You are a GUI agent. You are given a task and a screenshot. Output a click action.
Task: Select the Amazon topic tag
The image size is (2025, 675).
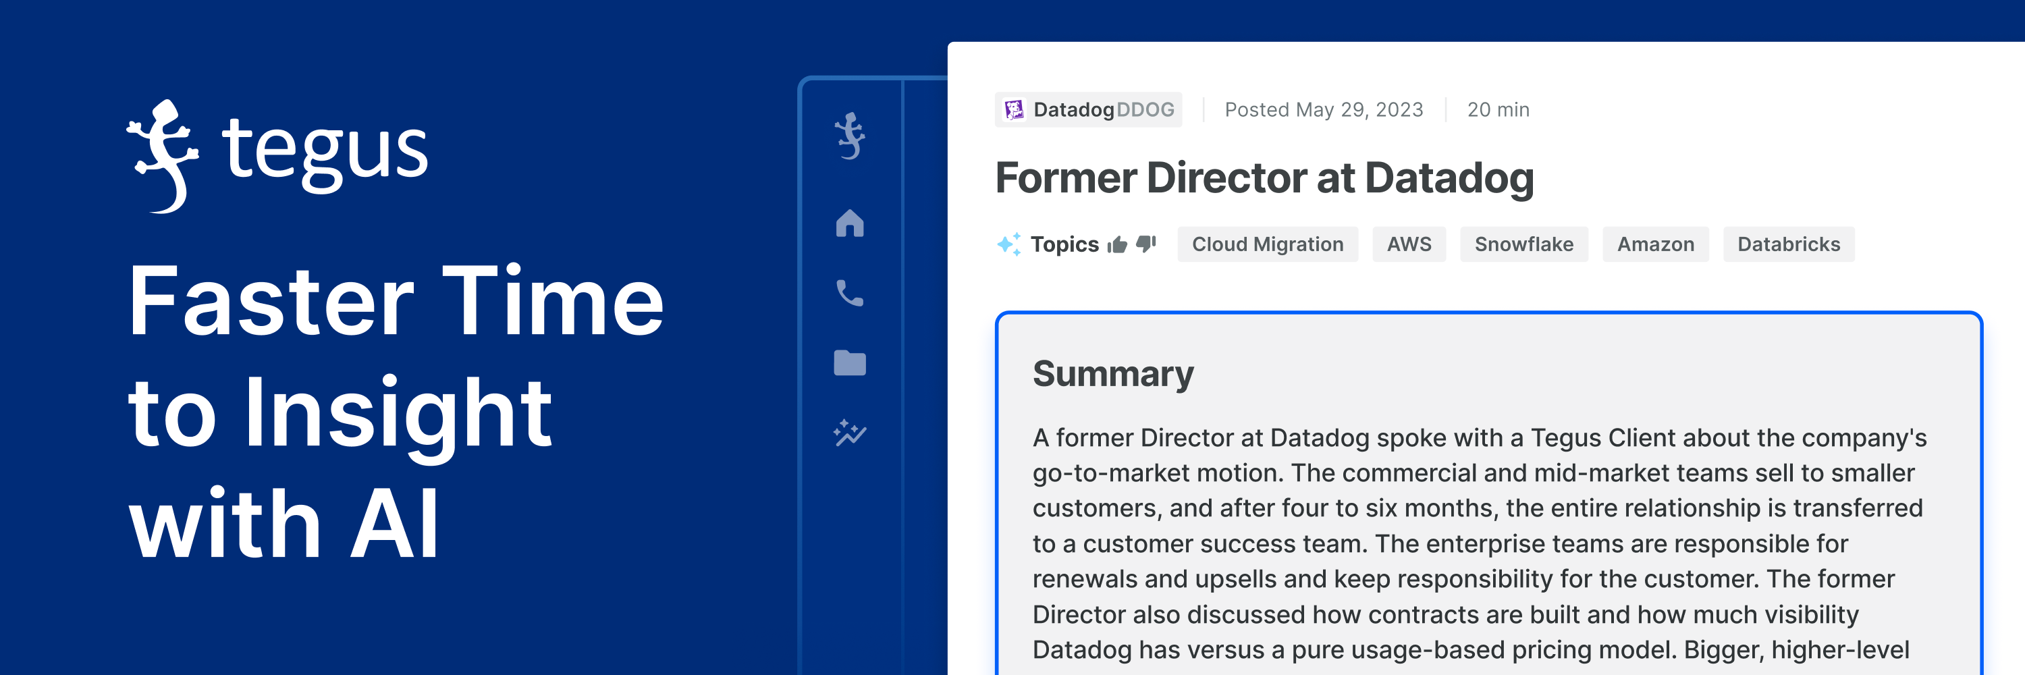(x=1656, y=244)
